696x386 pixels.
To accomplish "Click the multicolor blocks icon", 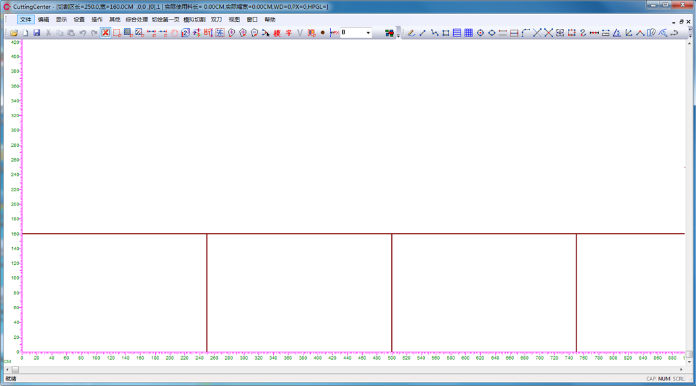I will 389,32.
